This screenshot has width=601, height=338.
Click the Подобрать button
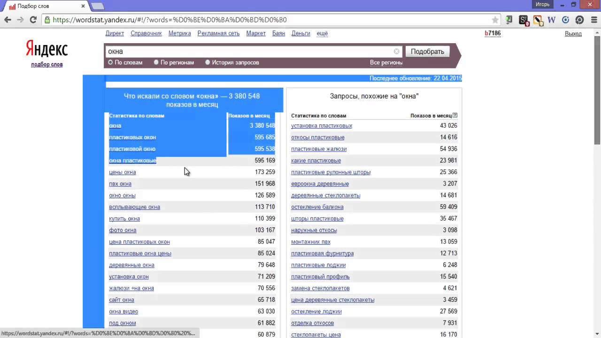click(427, 52)
